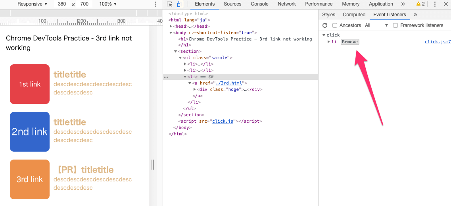Refresh the event listeners list

click(x=325, y=25)
